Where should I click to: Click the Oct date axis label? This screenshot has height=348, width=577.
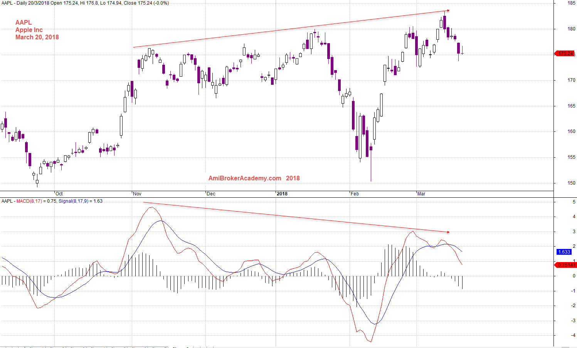click(x=59, y=194)
